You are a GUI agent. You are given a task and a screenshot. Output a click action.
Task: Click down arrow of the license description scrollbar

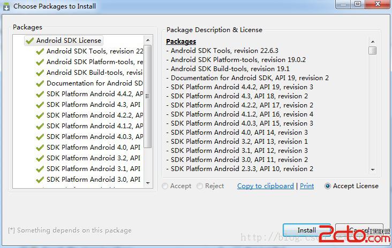point(372,169)
